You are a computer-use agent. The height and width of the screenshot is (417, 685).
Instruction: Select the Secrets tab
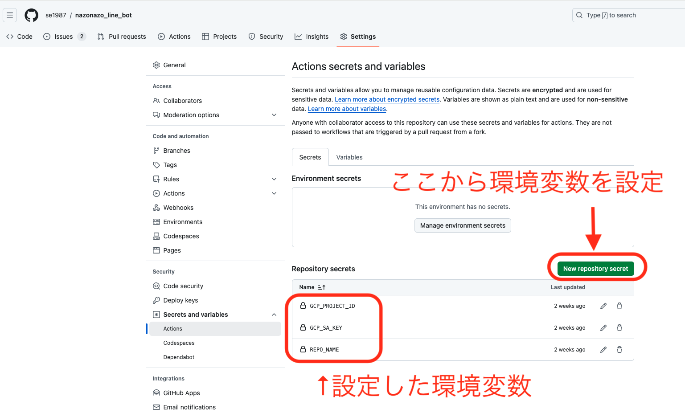(x=310, y=157)
